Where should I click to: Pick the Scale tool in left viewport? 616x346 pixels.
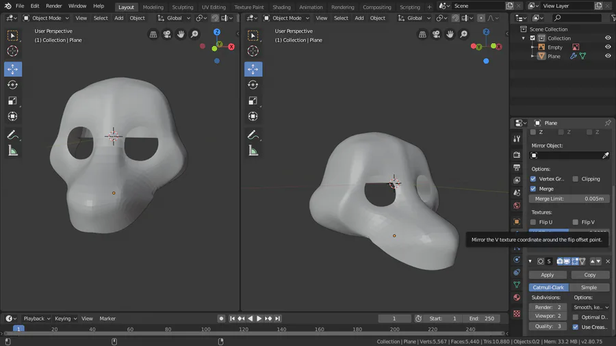(13, 101)
